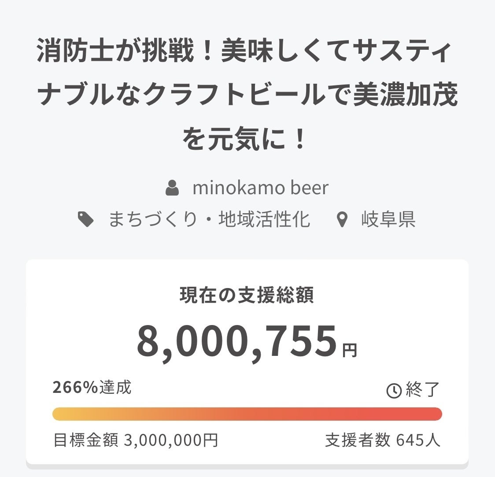Click the clock icon next to 終了
The image size is (495, 477).
click(393, 390)
